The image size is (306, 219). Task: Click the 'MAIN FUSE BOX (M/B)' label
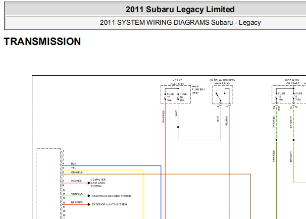(198, 89)
